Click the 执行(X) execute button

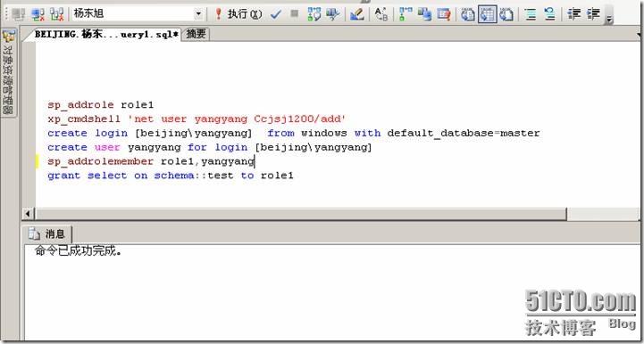click(x=239, y=14)
